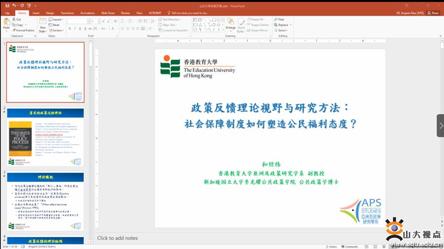The width and height of the screenshot is (444, 249).
Task: Open the Align Text dropdown
Action: click(x=167, y=25)
